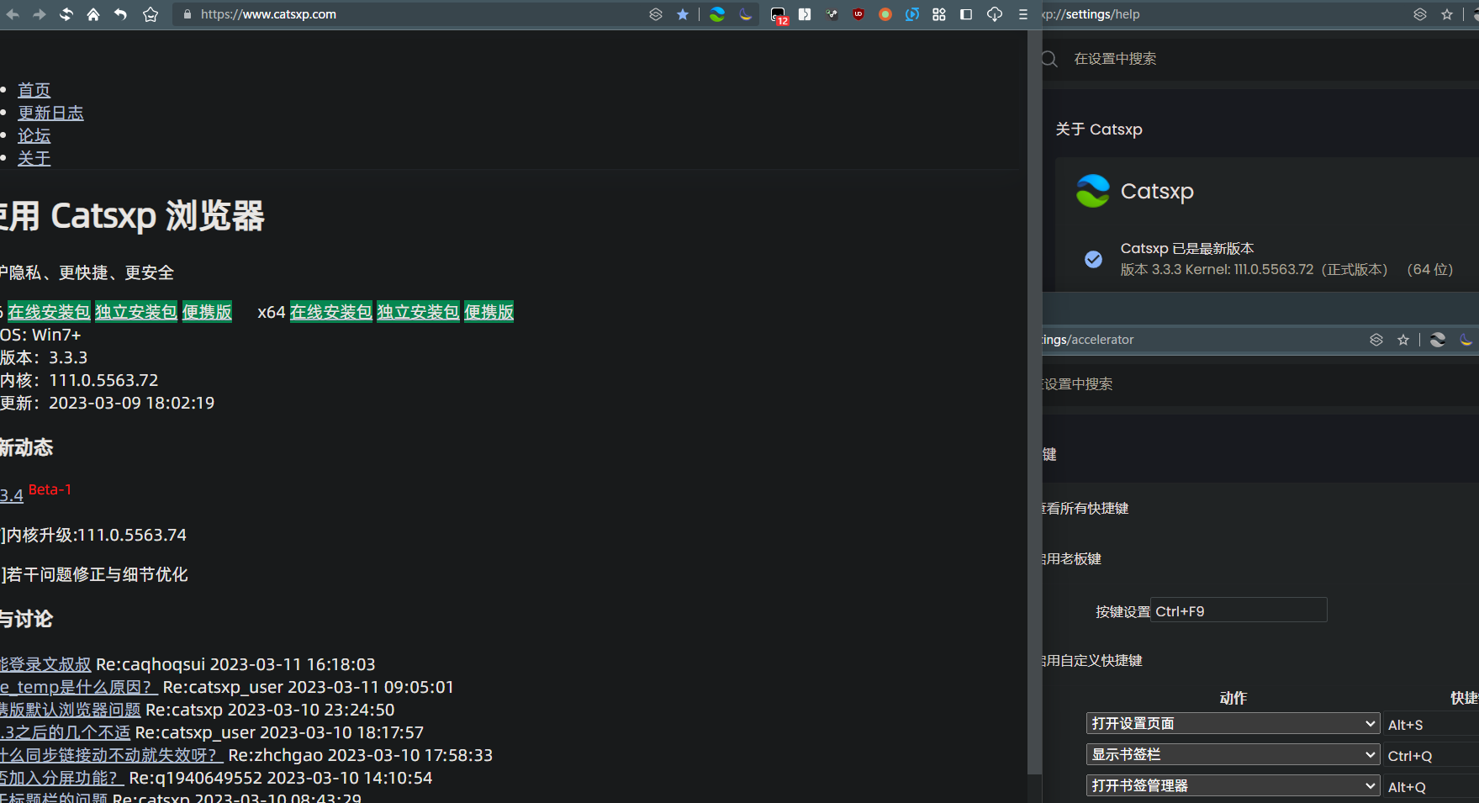This screenshot has width=1479, height=803.
Task: Open the home page via house icon
Action: 93,14
